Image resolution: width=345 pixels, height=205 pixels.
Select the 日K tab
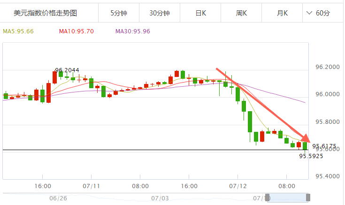(200, 13)
